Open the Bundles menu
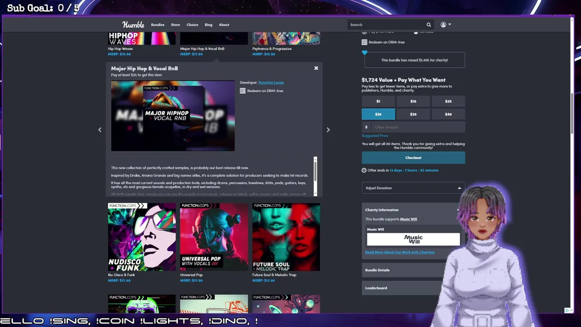The width and height of the screenshot is (581, 327). [x=158, y=25]
